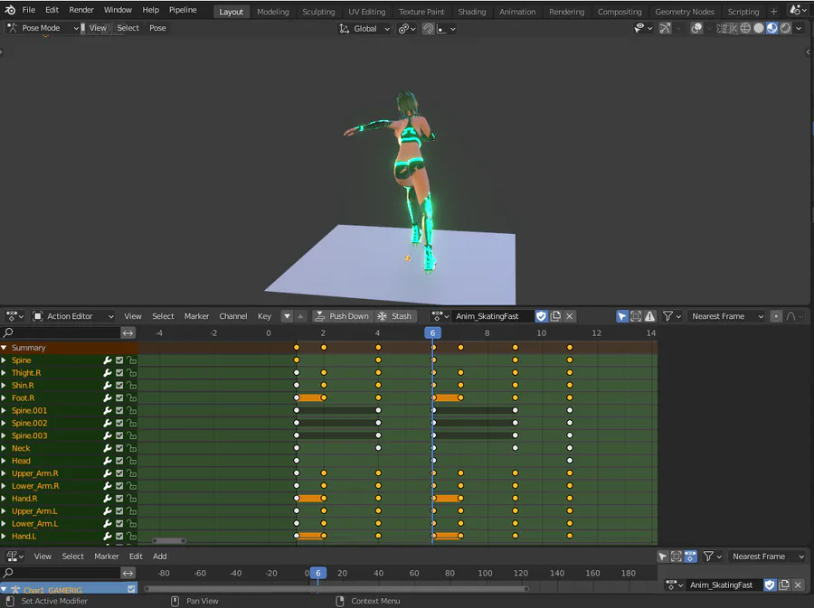
Task: Open dope sheet filters funnel dropdown
Action: pyautogui.click(x=671, y=315)
